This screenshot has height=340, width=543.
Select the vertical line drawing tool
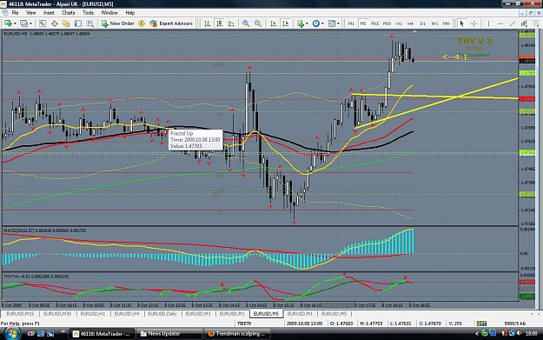tap(488, 23)
